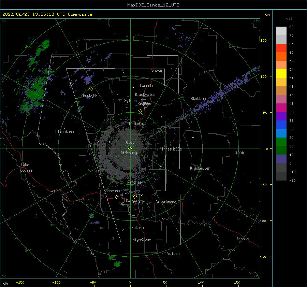Click the MaxDBZ_Since_12_UTC title text
The image size is (307, 287).
[153, 5]
